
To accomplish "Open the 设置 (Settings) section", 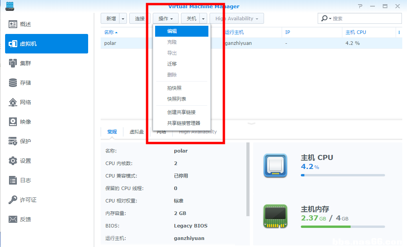I will [x=22, y=160].
